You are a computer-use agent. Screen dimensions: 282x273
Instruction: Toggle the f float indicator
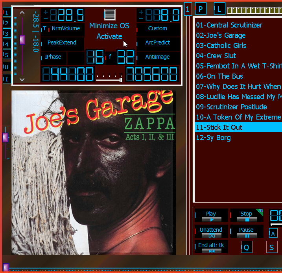click(x=110, y=57)
